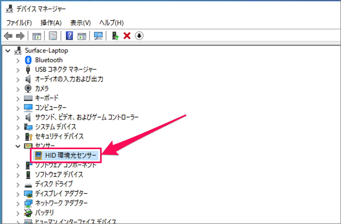Click the network icon beside ネットワーク アダプター
The image size is (341, 224).
28,203
